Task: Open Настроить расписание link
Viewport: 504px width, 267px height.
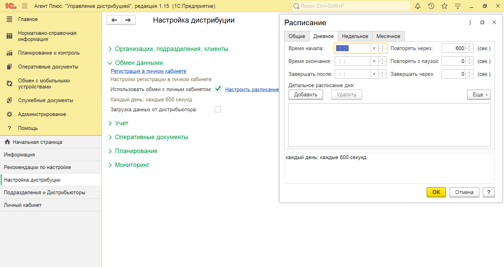Action: tap(252, 90)
